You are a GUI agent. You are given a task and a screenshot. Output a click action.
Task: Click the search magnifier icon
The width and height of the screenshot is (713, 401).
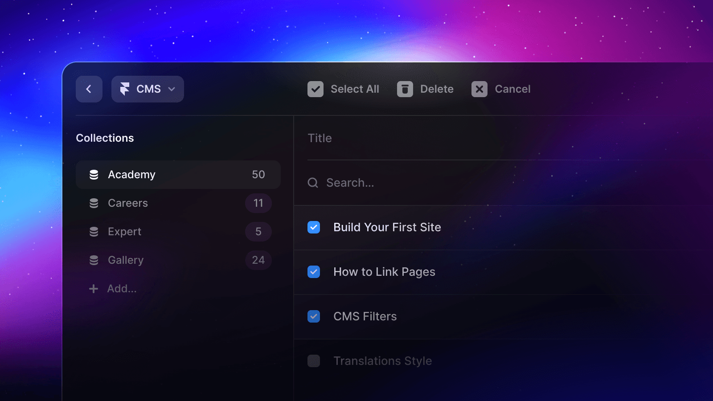[x=313, y=183]
